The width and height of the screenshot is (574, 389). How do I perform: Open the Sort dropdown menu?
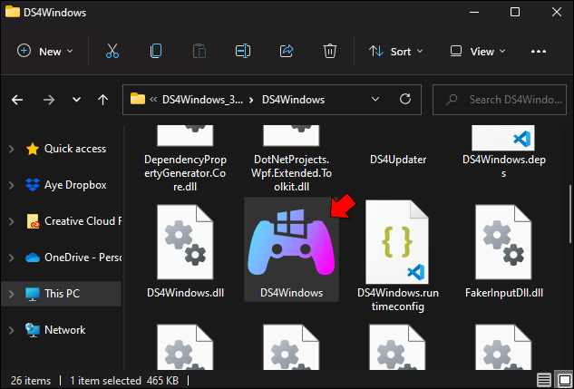(396, 52)
